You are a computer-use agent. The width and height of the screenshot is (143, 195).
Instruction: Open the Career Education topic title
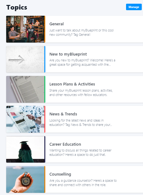click(65, 144)
